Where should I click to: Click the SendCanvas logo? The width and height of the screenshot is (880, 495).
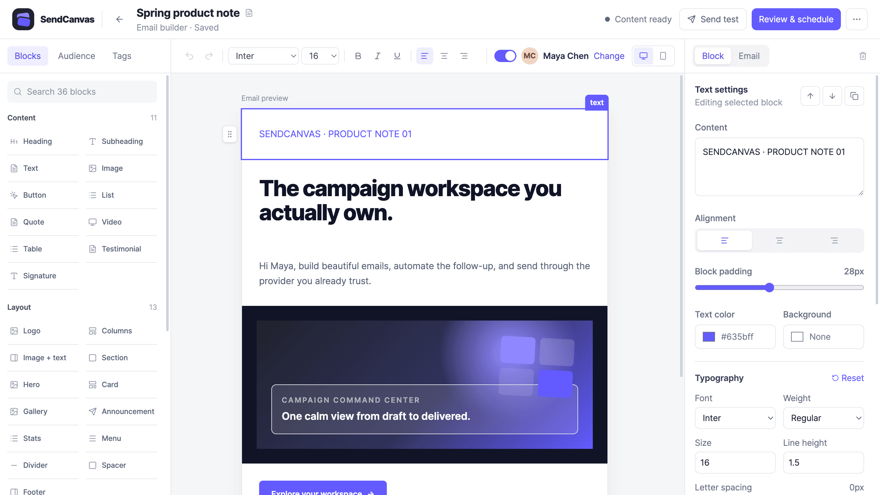pyautogui.click(x=23, y=20)
